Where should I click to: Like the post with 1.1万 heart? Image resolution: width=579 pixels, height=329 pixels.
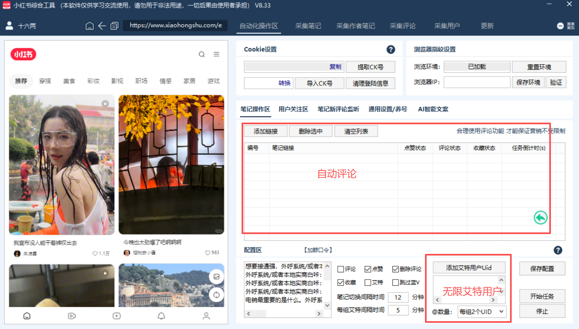point(95,253)
